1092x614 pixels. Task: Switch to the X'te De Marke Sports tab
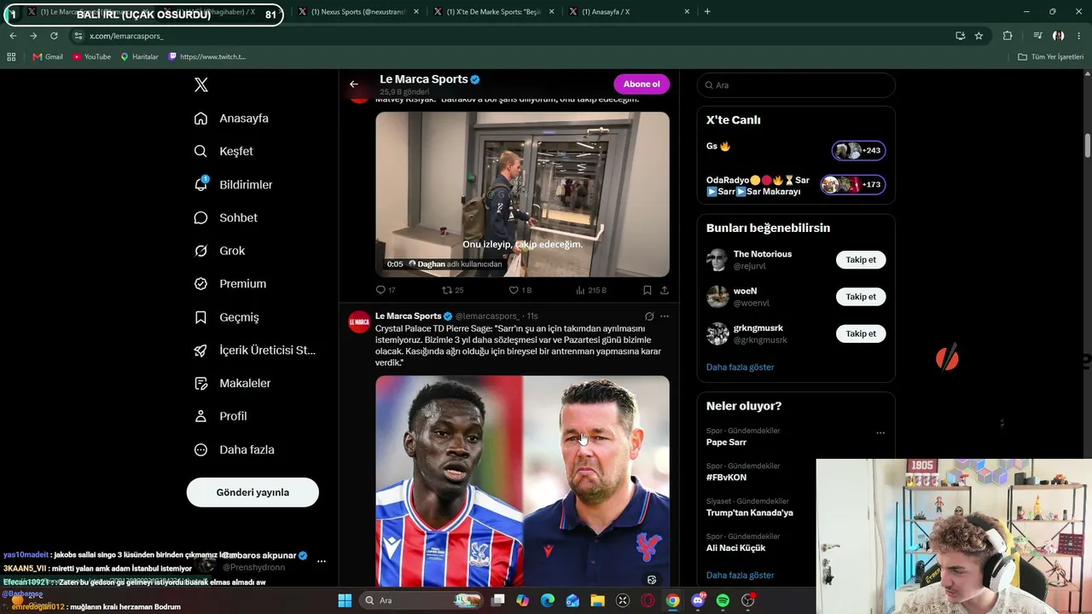(x=493, y=12)
